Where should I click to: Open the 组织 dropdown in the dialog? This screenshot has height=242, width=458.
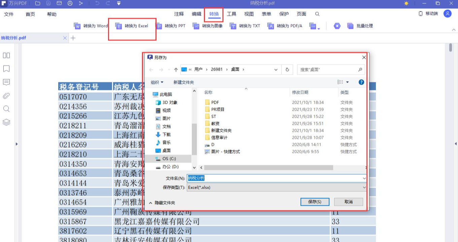pyautogui.click(x=157, y=82)
